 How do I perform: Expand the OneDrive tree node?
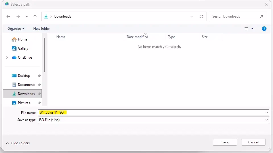point(7,58)
